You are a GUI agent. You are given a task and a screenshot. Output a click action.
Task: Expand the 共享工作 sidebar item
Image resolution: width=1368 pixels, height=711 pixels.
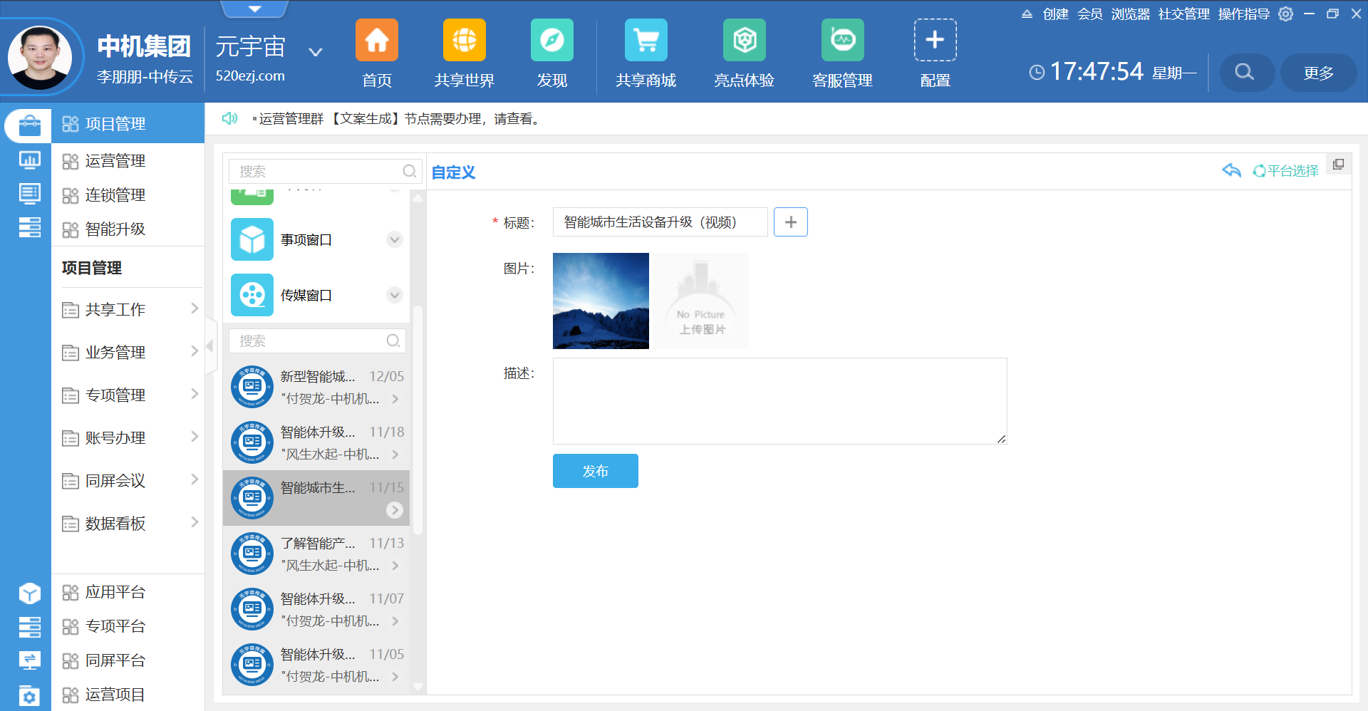(x=128, y=309)
